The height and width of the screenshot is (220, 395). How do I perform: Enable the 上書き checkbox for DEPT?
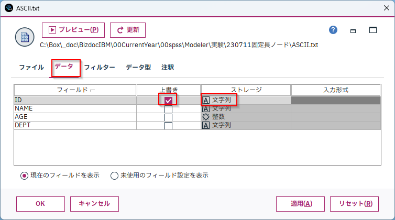point(168,126)
